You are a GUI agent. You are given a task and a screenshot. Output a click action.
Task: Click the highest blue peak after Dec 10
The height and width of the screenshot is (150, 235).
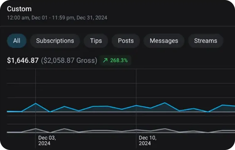(165, 103)
